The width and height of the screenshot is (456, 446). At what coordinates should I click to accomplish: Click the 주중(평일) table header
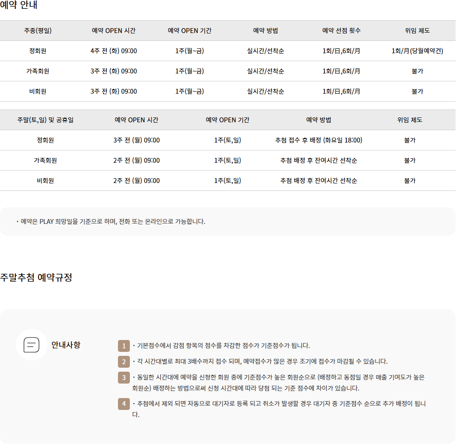click(38, 31)
